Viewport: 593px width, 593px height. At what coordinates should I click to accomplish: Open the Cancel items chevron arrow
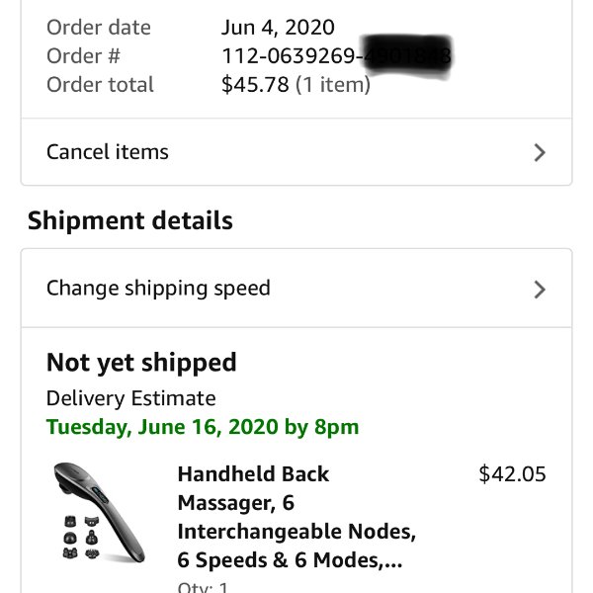point(540,152)
